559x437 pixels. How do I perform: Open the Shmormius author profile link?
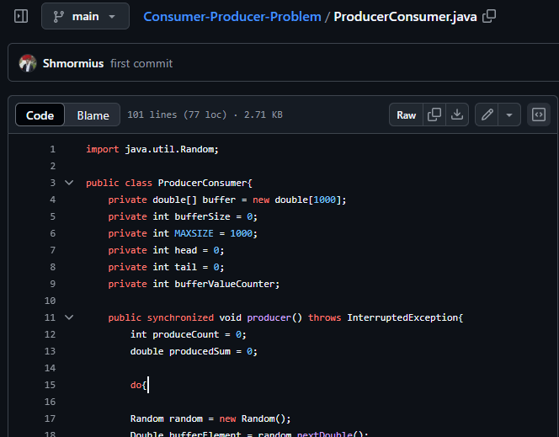click(73, 63)
